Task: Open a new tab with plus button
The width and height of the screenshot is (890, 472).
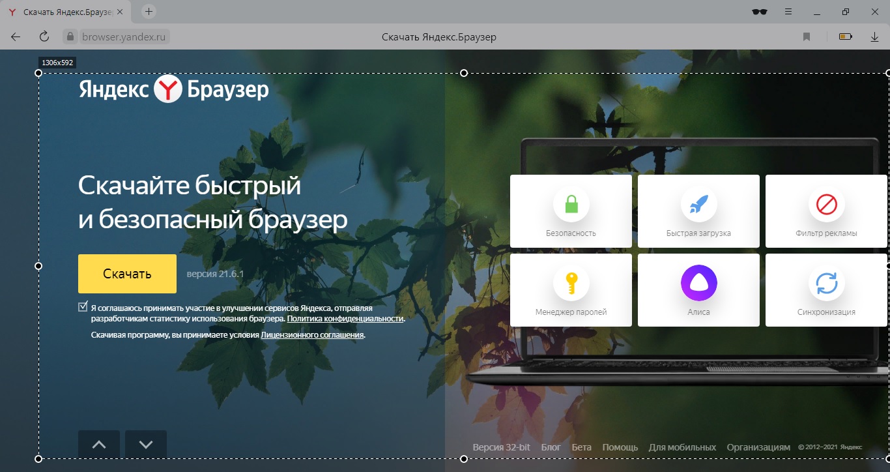Action: pos(149,12)
